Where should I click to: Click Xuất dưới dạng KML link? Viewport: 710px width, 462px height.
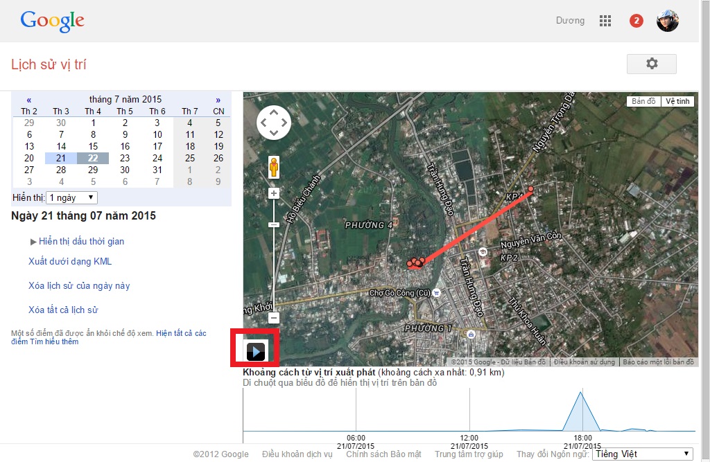pyautogui.click(x=70, y=262)
